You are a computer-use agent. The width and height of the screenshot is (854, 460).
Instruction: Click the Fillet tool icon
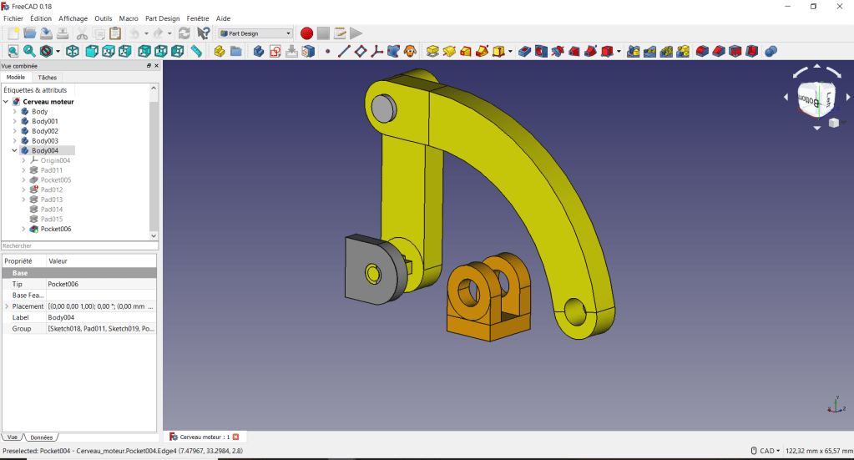pos(701,52)
